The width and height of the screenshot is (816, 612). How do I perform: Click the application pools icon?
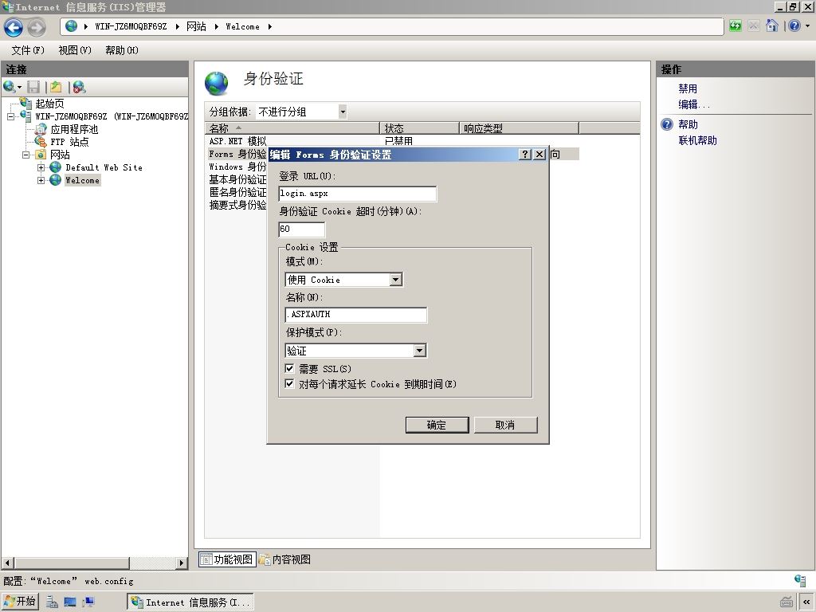click(41, 129)
